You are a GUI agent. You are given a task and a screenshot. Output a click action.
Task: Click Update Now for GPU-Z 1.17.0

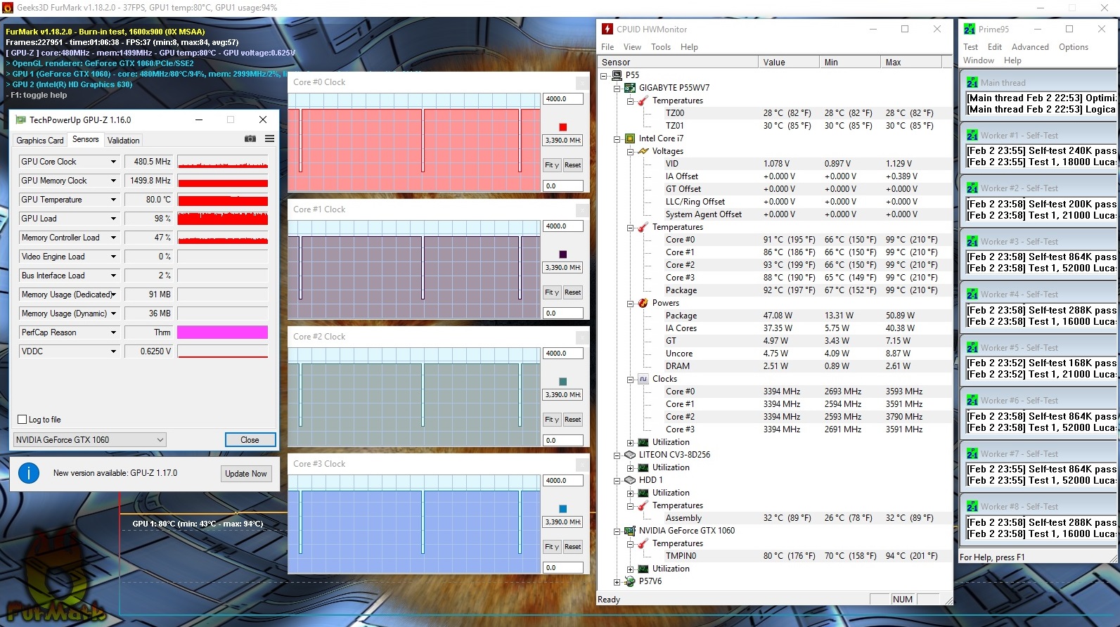pyautogui.click(x=246, y=474)
